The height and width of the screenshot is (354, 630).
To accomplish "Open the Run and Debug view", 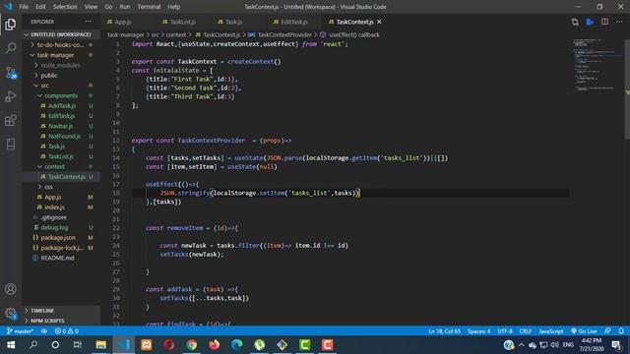I will (x=11, y=96).
